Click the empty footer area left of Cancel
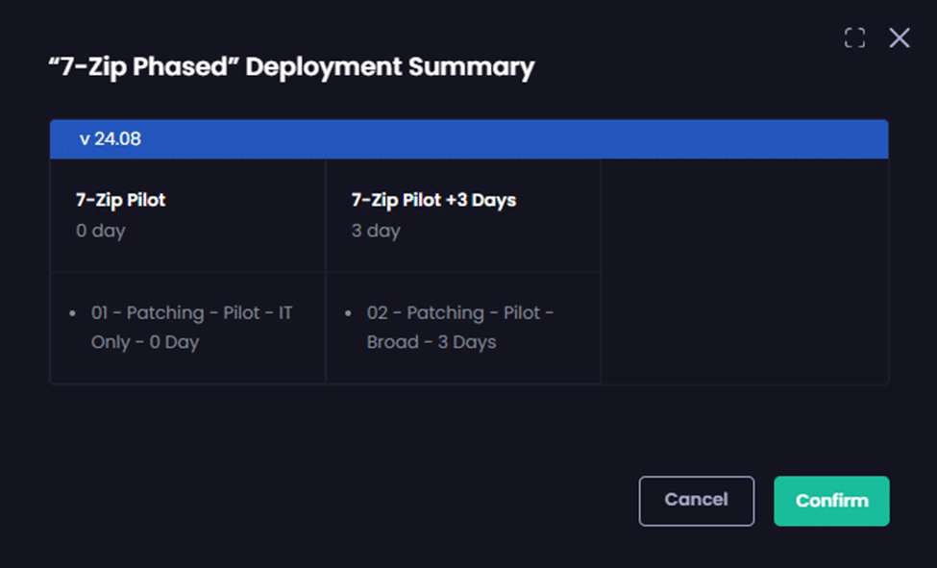The width and height of the screenshot is (937, 568). (336, 501)
